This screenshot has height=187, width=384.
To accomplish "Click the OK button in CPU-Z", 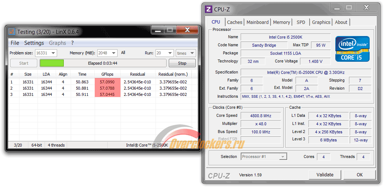I will coord(360,175).
